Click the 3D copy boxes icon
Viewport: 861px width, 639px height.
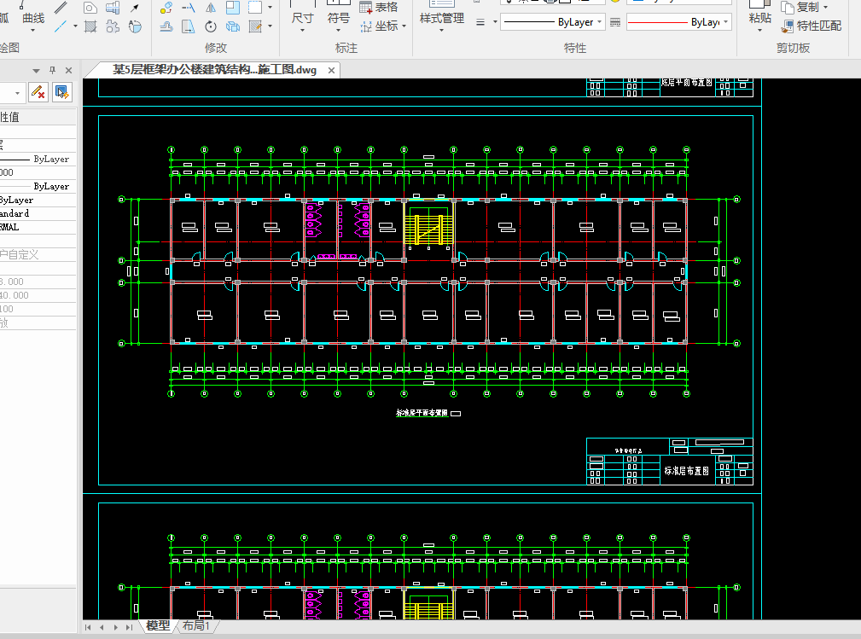[233, 26]
